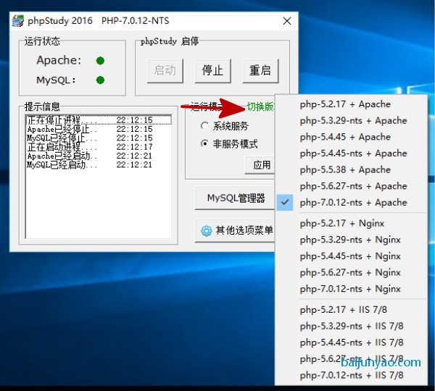The width and height of the screenshot is (435, 391).
Task: Click the disabled 启动 button
Action: (165, 70)
